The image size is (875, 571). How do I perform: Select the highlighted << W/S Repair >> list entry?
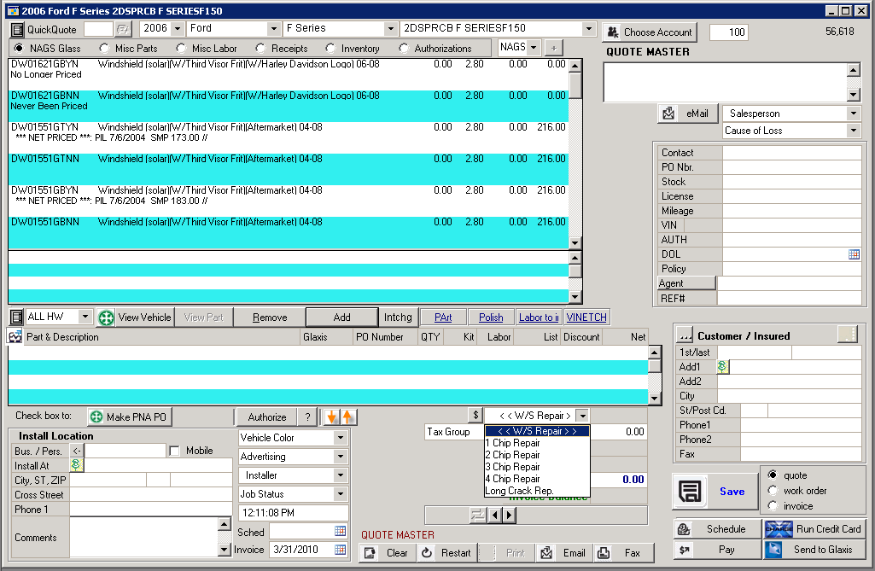(537, 431)
